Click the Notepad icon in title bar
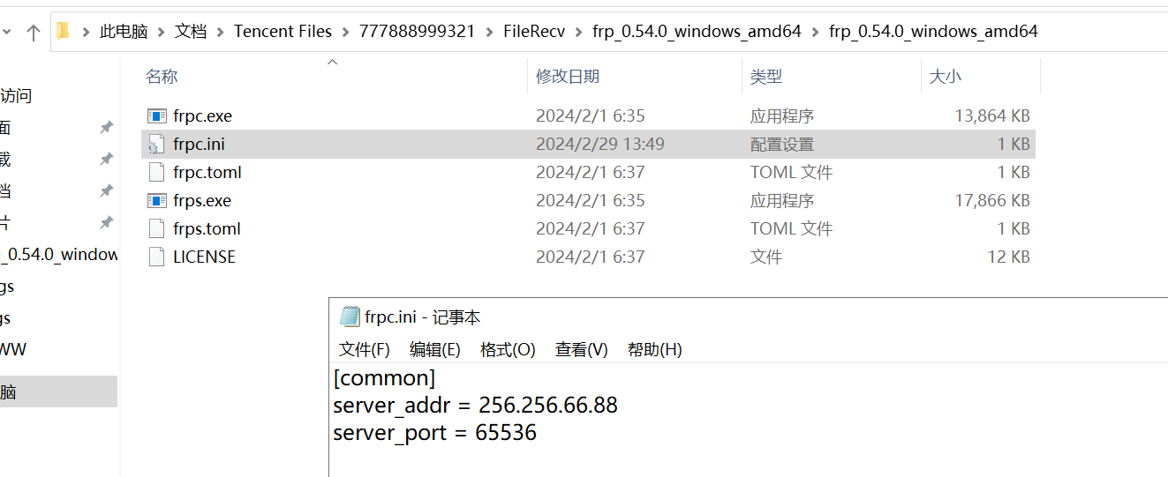Image resolution: width=1168 pixels, height=477 pixels. pos(350,317)
